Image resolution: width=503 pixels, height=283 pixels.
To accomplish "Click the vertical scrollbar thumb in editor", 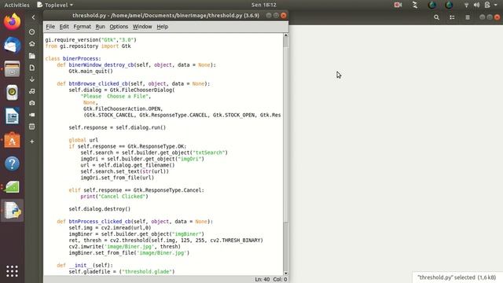I will coord(285,134).
